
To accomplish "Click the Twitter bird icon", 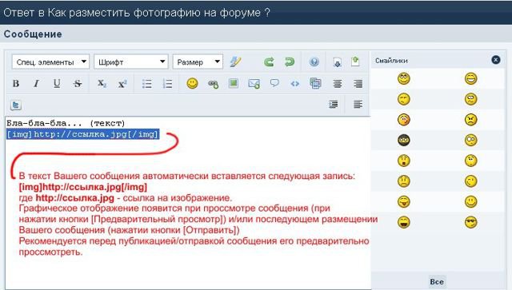I will point(16,105).
